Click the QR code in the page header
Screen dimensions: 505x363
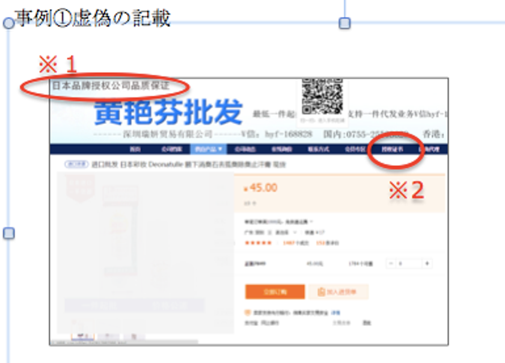(x=322, y=97)
